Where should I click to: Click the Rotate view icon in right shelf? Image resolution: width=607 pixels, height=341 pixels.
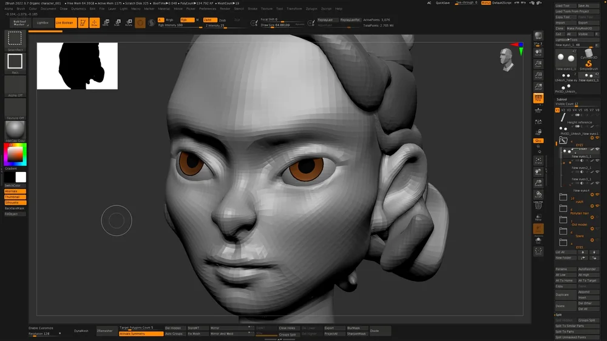pyautogui.click(x=538, y=194)
